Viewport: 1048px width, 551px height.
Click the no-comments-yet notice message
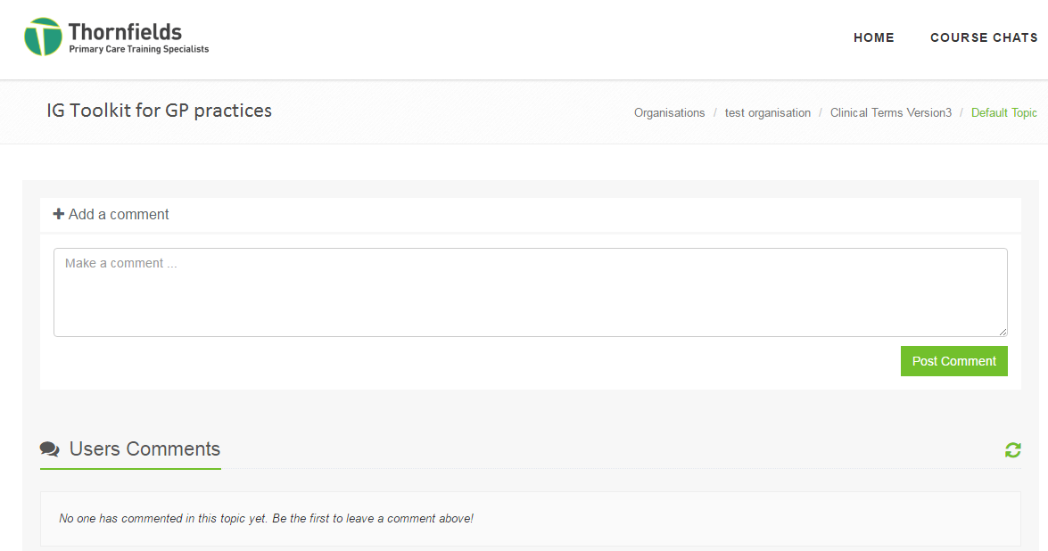pyautogui.click(x=266, y=518)
